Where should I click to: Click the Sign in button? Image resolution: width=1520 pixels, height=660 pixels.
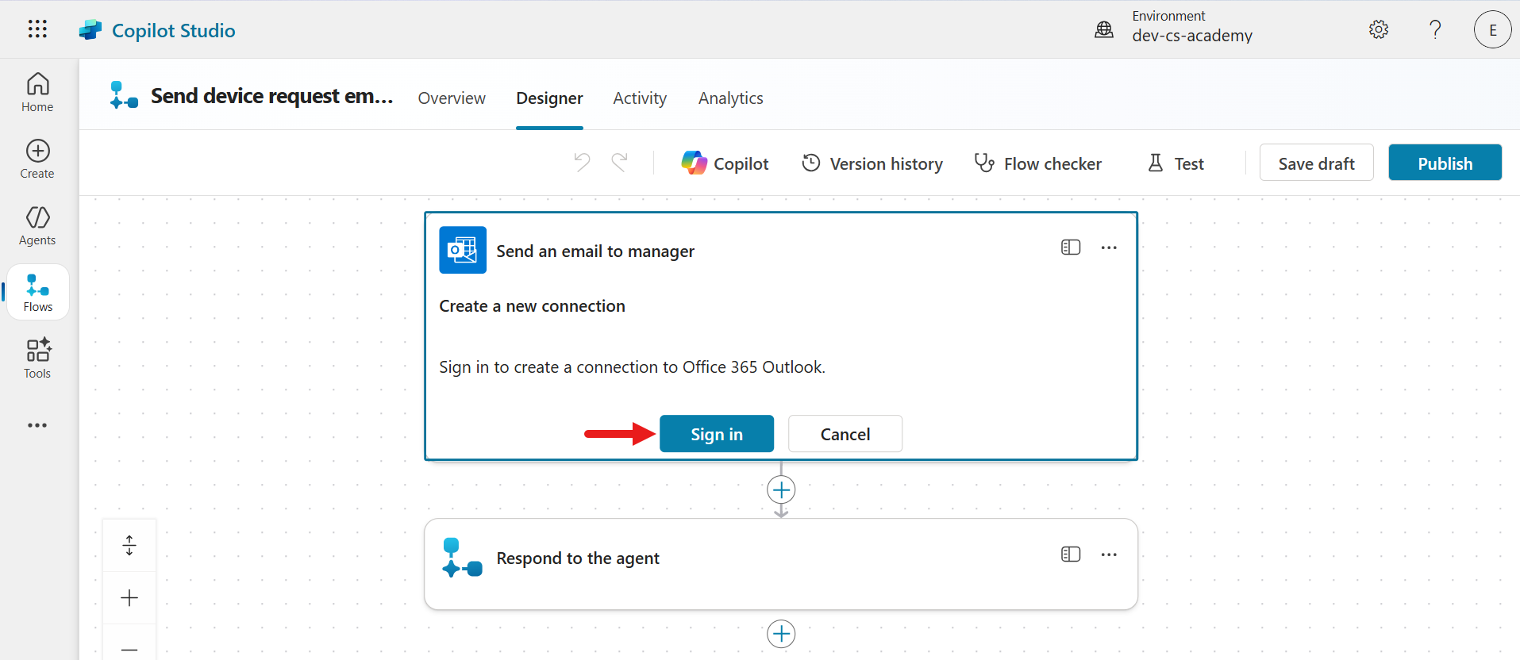tap(716, 434)
